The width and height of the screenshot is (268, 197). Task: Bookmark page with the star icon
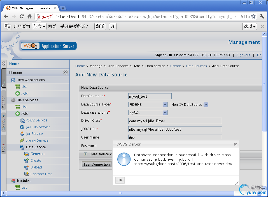[x=253, y=17]
